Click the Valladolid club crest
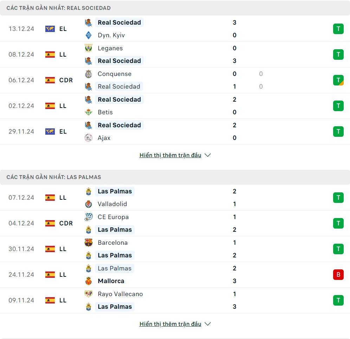The height and width of the screenshot is (339, 350). [x=88, y=204]
